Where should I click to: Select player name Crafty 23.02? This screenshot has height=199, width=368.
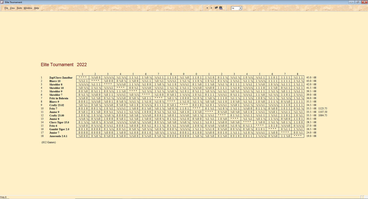57,105
